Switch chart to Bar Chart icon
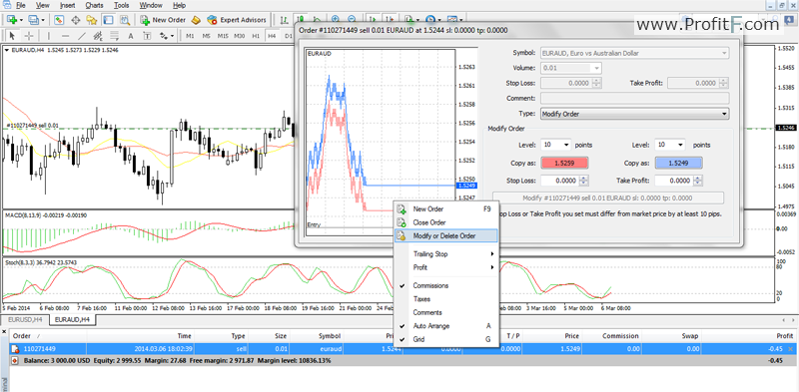This screenshot has width=799, height=392. pos(284,20)
